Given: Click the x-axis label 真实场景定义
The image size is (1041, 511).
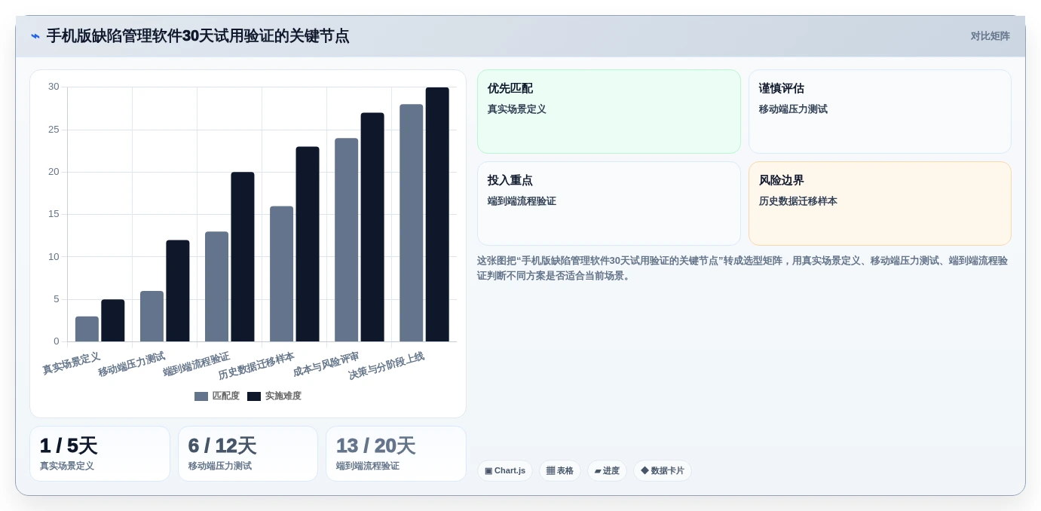Looking at the screenshot, I should click(x=71, y=363).
